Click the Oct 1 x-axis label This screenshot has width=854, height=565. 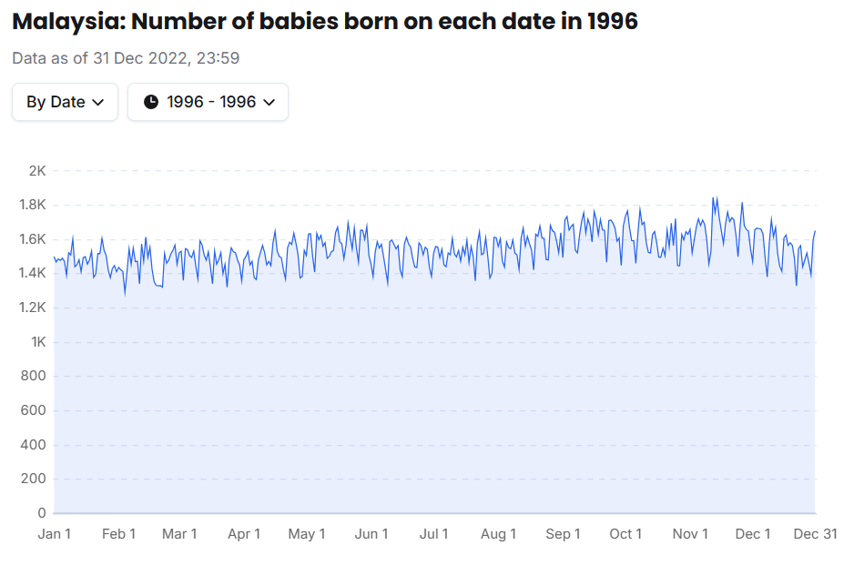625,534
